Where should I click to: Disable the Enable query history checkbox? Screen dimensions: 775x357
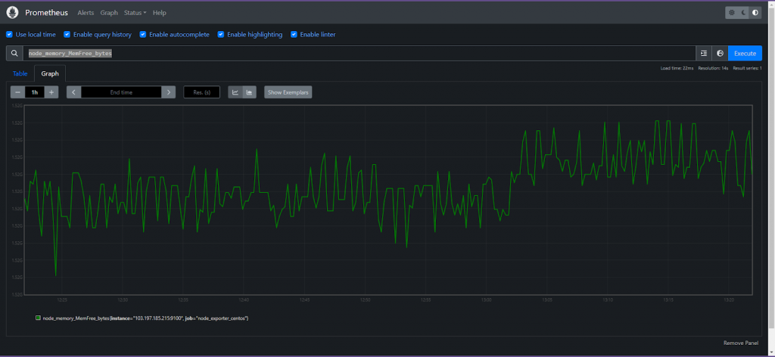(x=67, y=34)
